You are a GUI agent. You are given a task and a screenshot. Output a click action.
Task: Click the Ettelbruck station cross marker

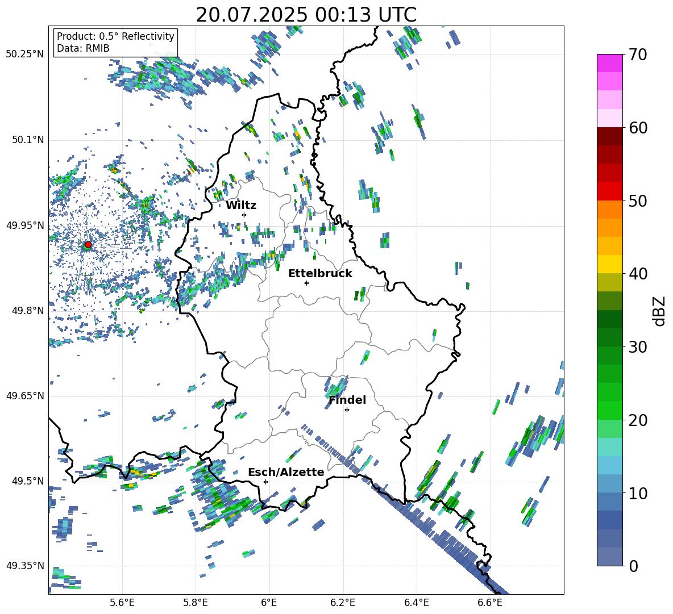coord(306,283)
